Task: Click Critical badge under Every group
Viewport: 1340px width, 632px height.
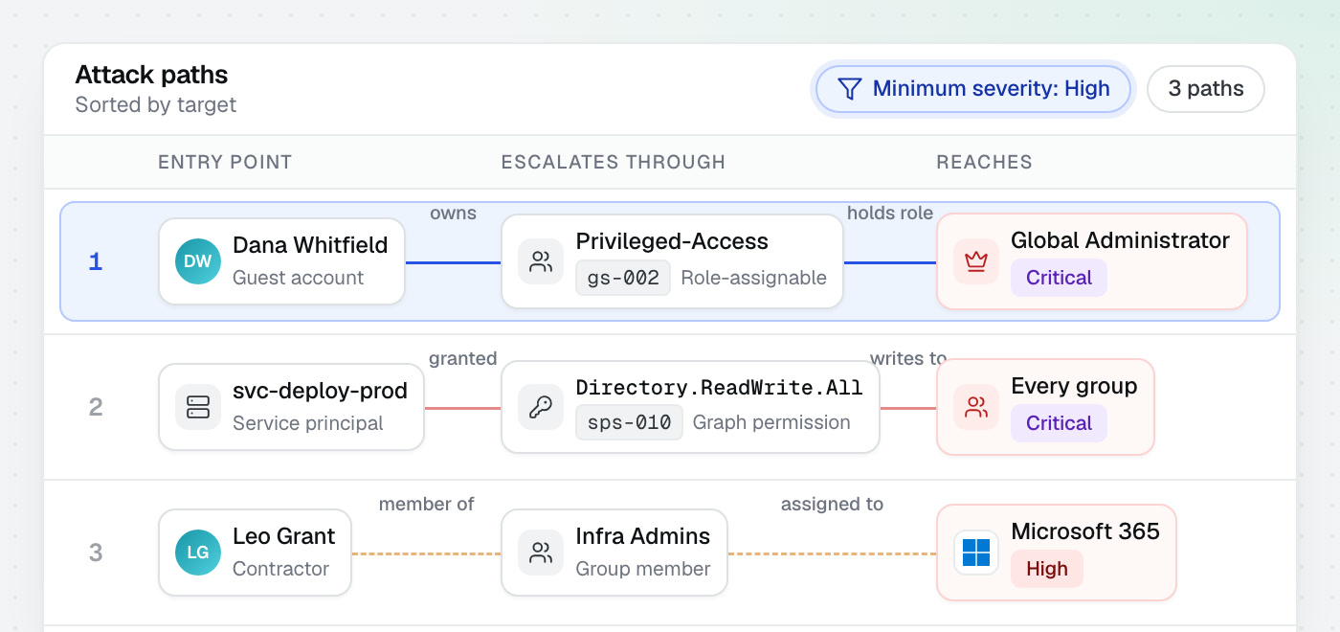Action: click(x=1059, y=423)
